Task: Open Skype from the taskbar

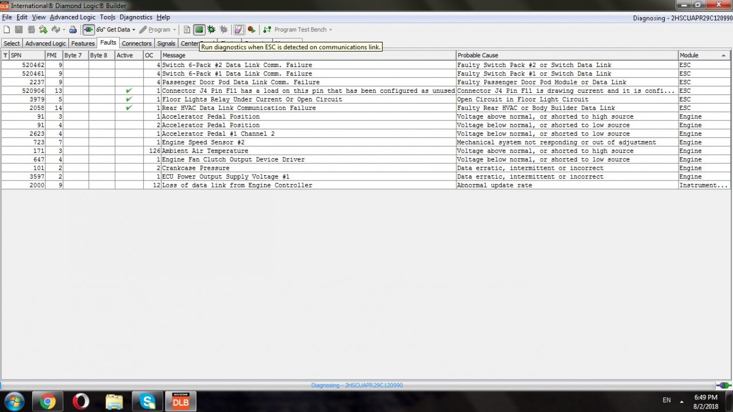Action: point(147,401)
